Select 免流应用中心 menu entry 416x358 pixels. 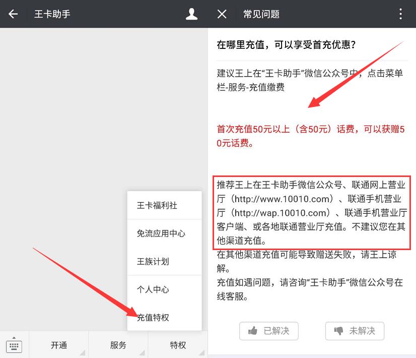pyautogui.click(x=165, y=233)
